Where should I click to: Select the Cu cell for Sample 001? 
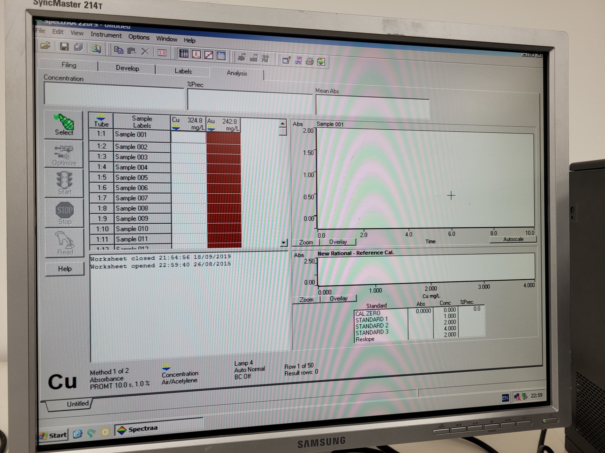[188, 137]
